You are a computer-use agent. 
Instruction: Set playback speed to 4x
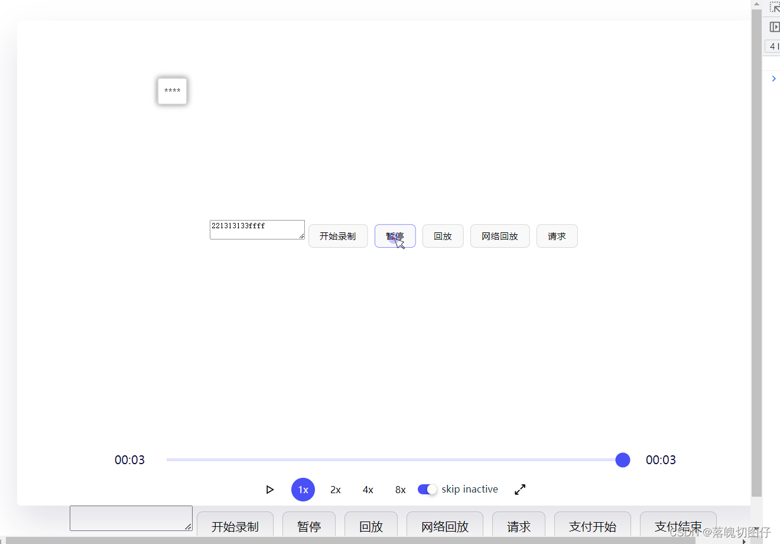pyautogui.click(x=368, y=489)
